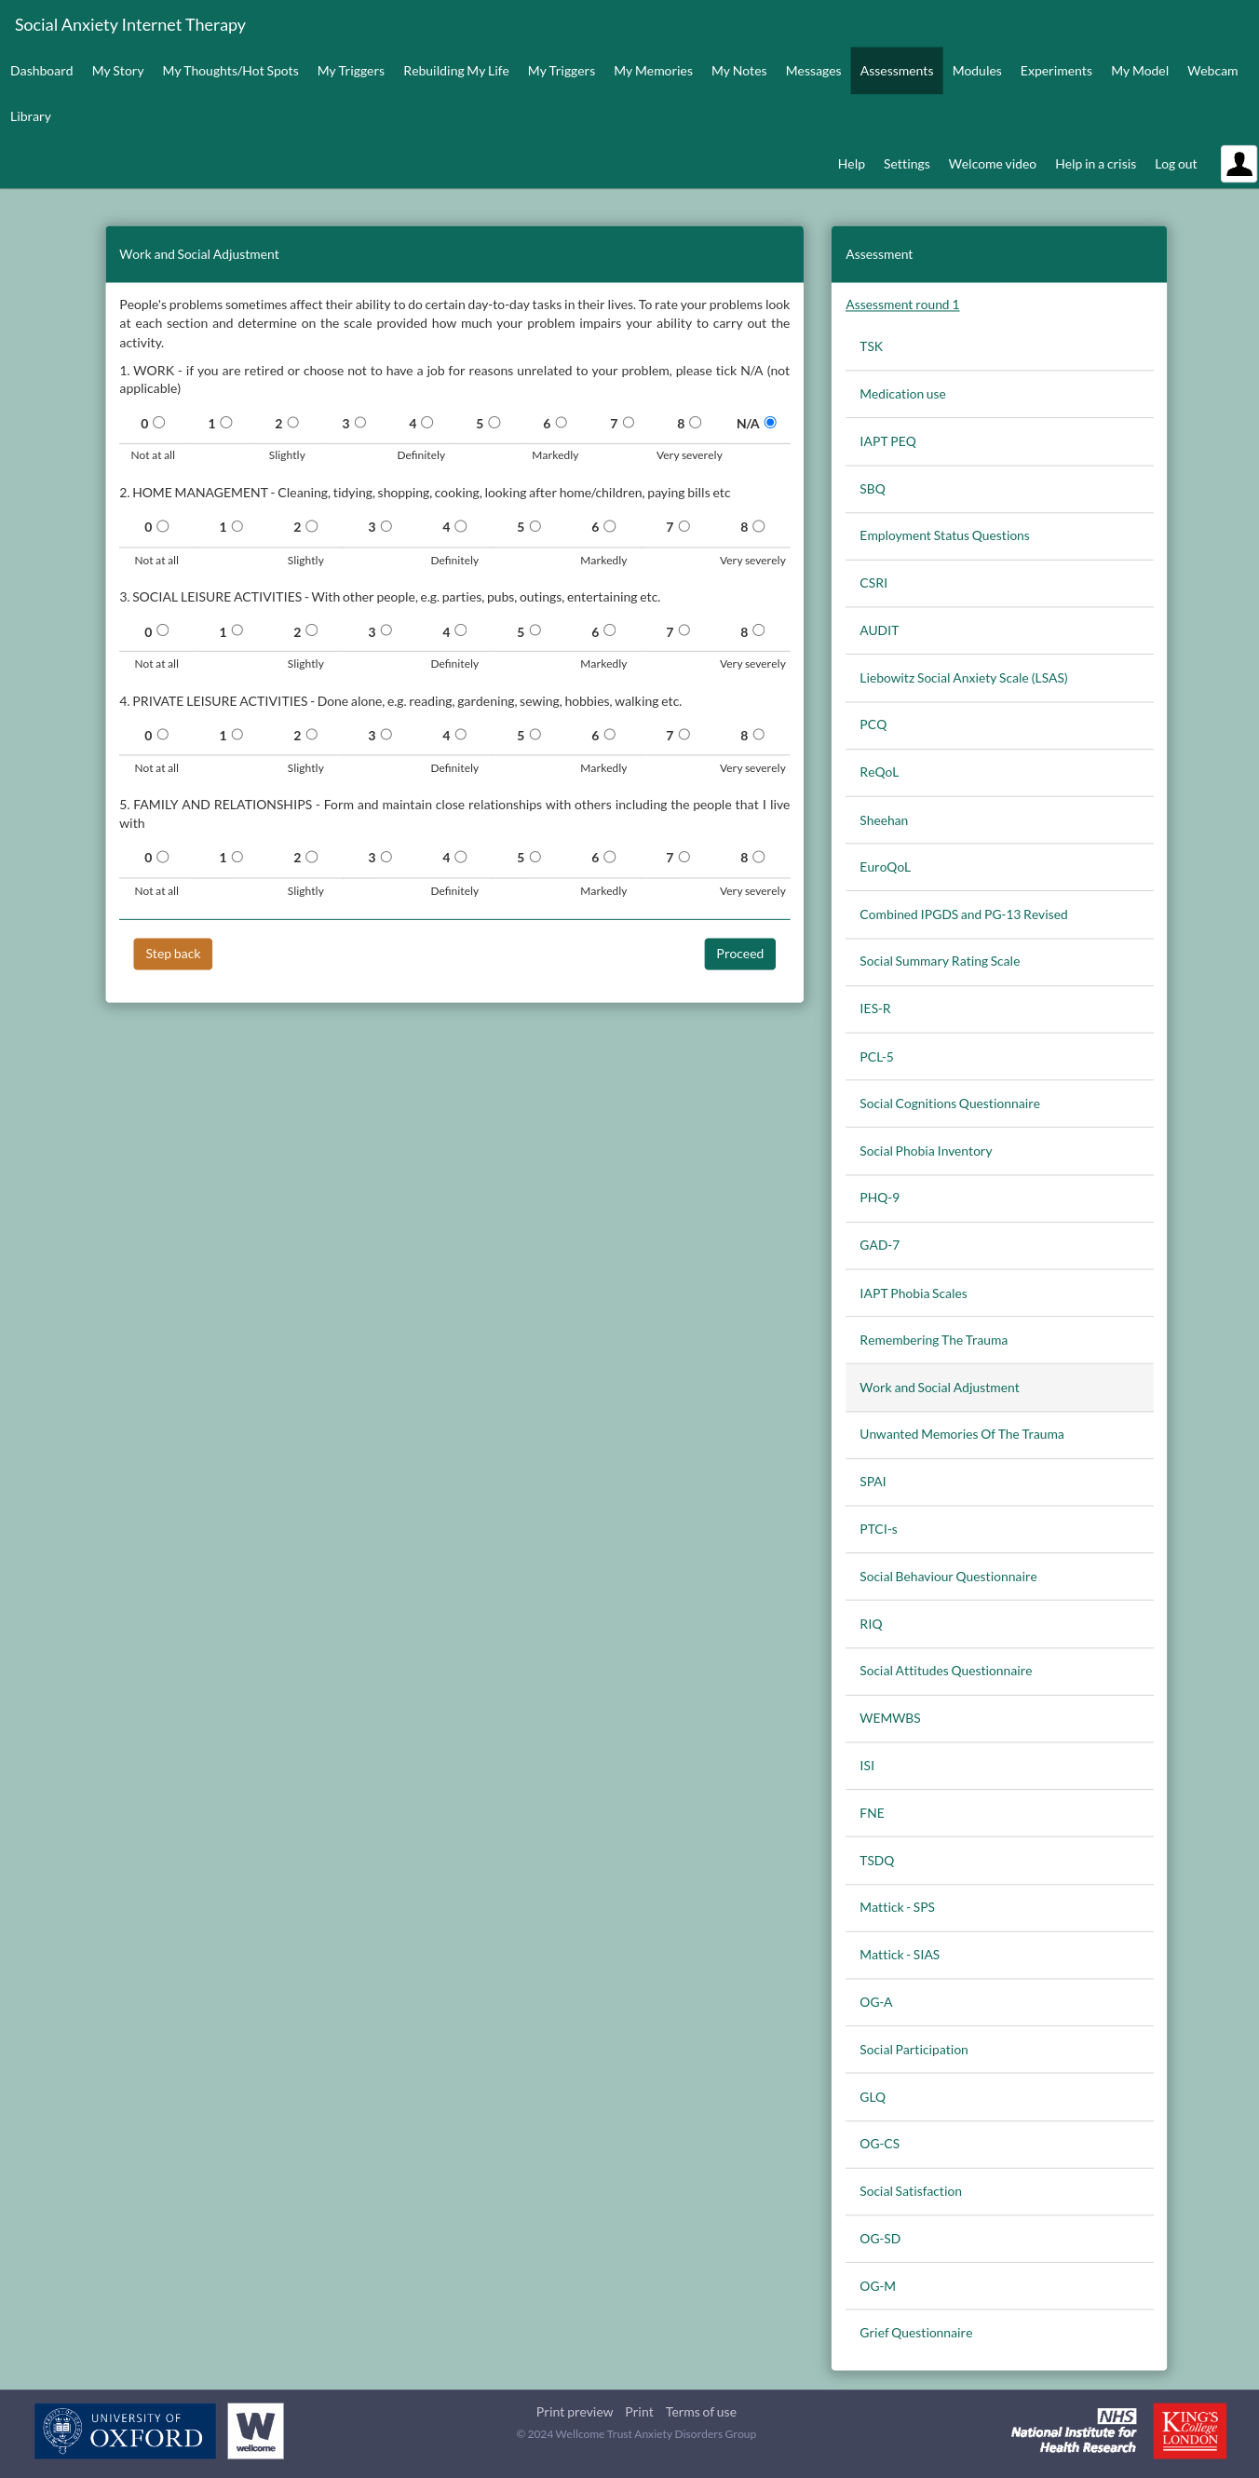
Task: Open Liebowitz Social Anxiety Scale (LSAS)
Action: point(963,678)
